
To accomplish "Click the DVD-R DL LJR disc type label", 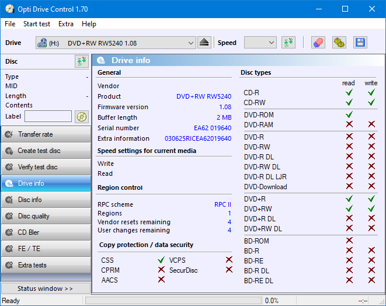I will pos(265,177).
